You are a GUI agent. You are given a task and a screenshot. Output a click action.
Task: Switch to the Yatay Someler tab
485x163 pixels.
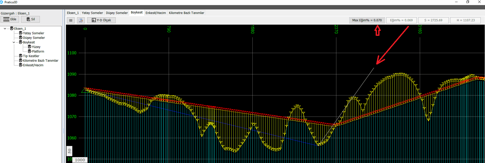click(92, 13)
